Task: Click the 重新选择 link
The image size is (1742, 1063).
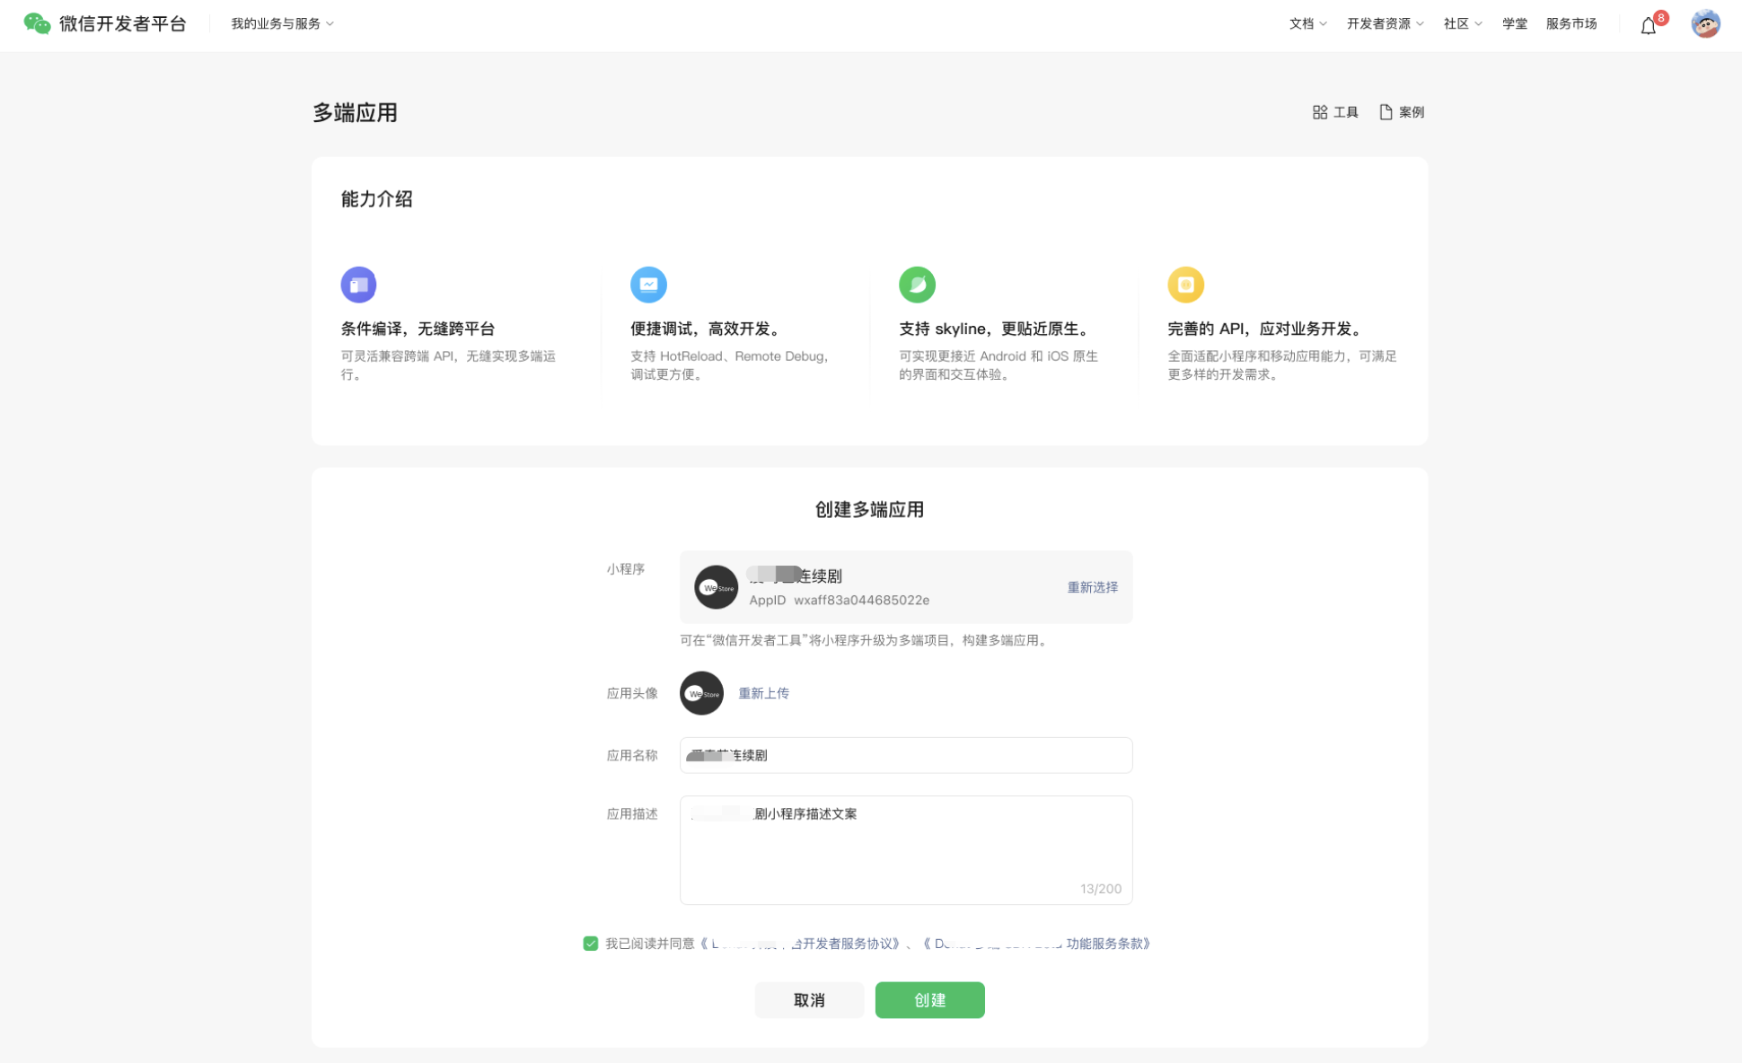Action: coord(1092,587)
